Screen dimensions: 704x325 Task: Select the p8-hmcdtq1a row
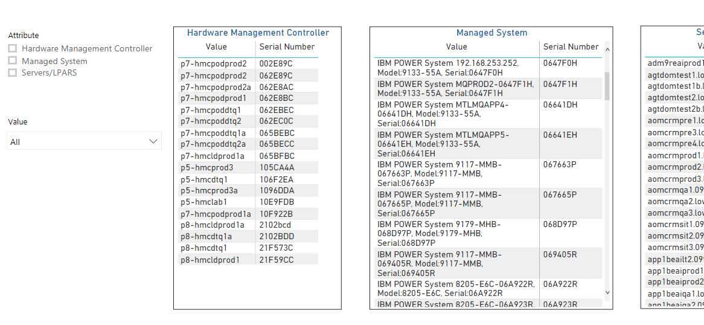[248, 236]
